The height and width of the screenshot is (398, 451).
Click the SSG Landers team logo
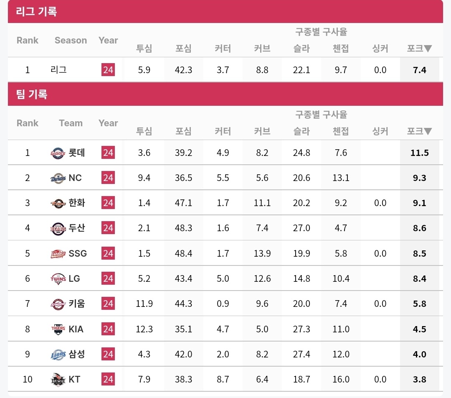pos(58,253)
